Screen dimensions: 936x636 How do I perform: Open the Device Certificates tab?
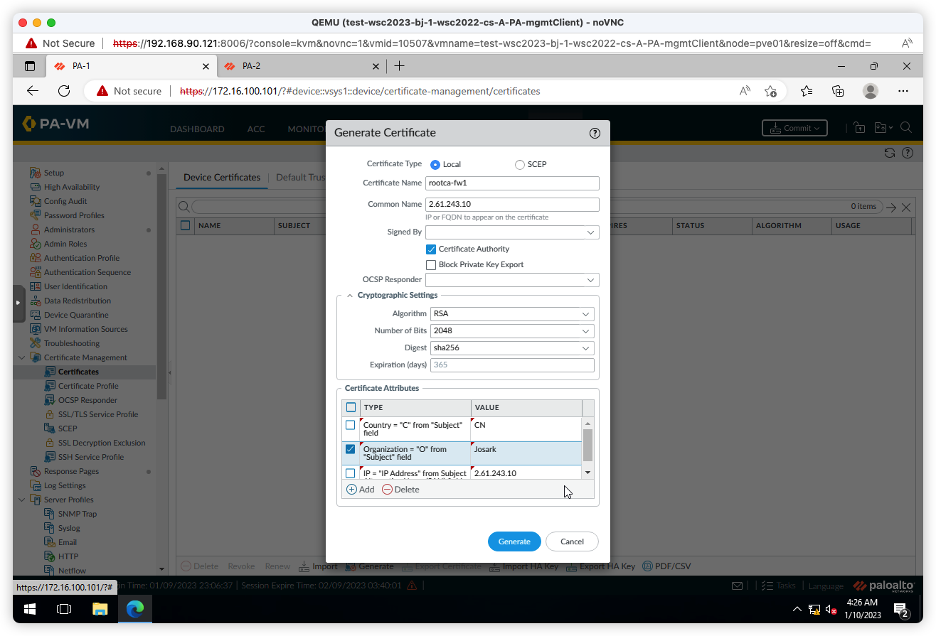point(222,177)
